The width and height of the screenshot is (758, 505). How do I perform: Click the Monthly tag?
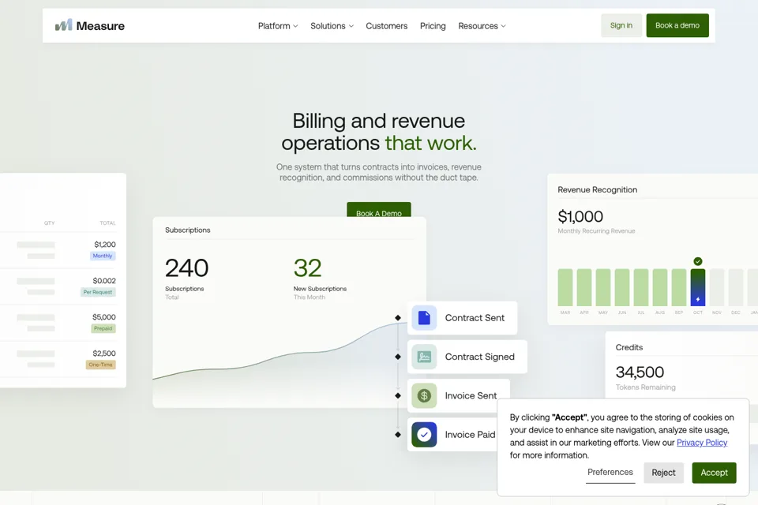pyautogui.click(x=103, y=256)
